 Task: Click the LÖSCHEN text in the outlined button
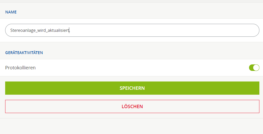[x=132, y=106]
